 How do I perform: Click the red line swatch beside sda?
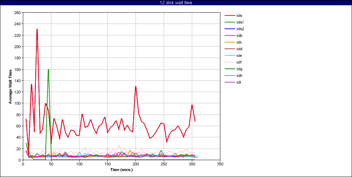coord(230,15)
